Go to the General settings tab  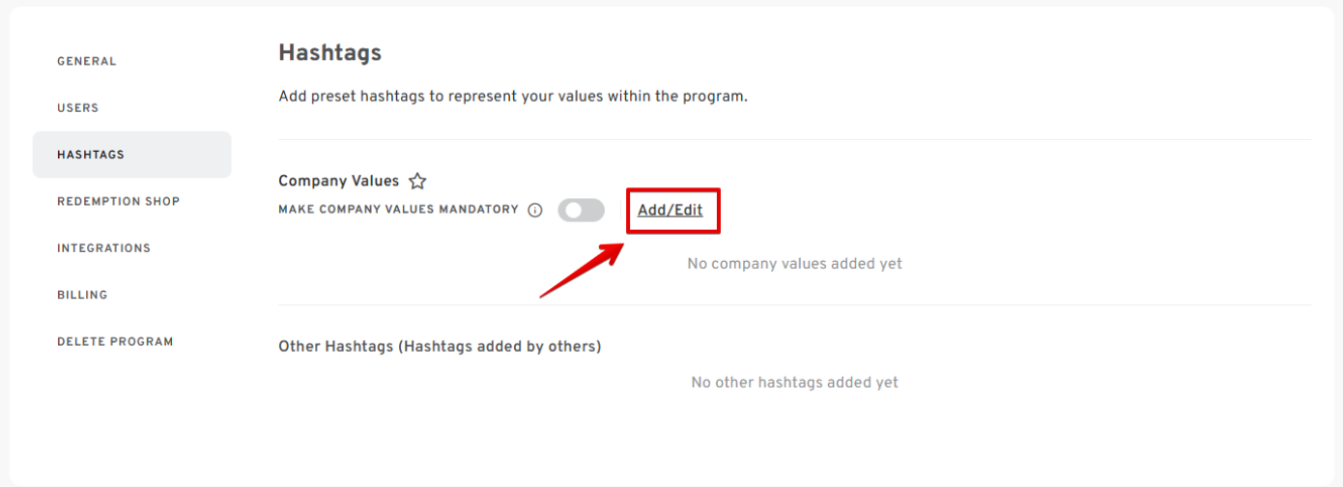click(87, 61)
